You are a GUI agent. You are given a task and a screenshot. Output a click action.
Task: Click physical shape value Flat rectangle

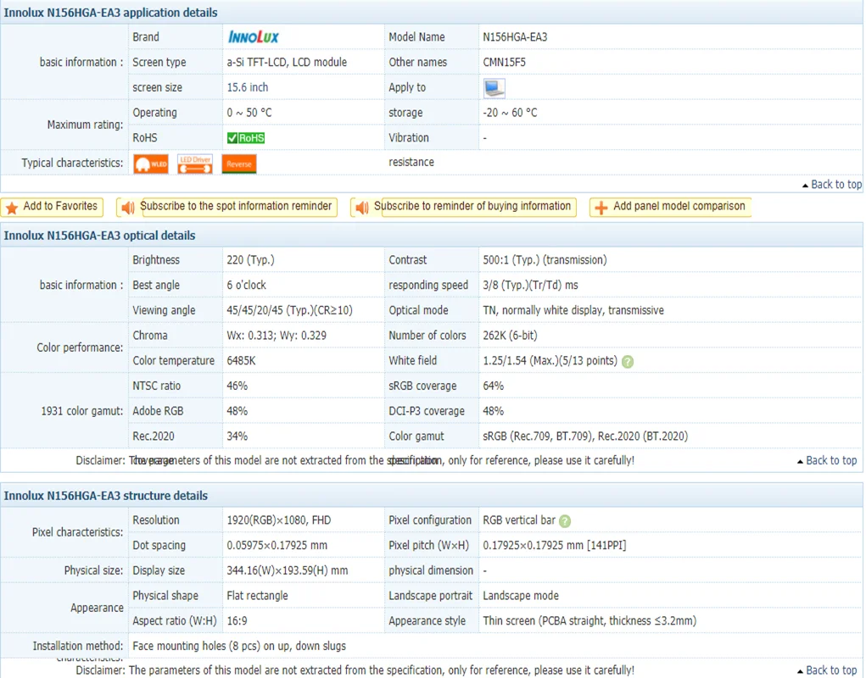(x=257, y=596)
